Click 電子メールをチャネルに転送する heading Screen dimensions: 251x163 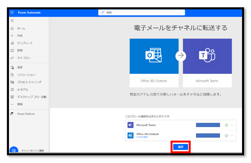tap(181, 28)
